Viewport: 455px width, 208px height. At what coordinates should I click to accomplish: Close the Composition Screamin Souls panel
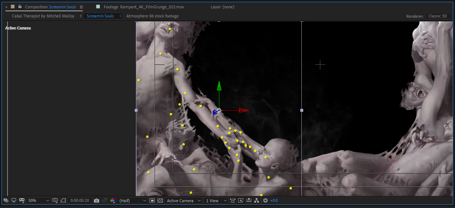[6, 7]
